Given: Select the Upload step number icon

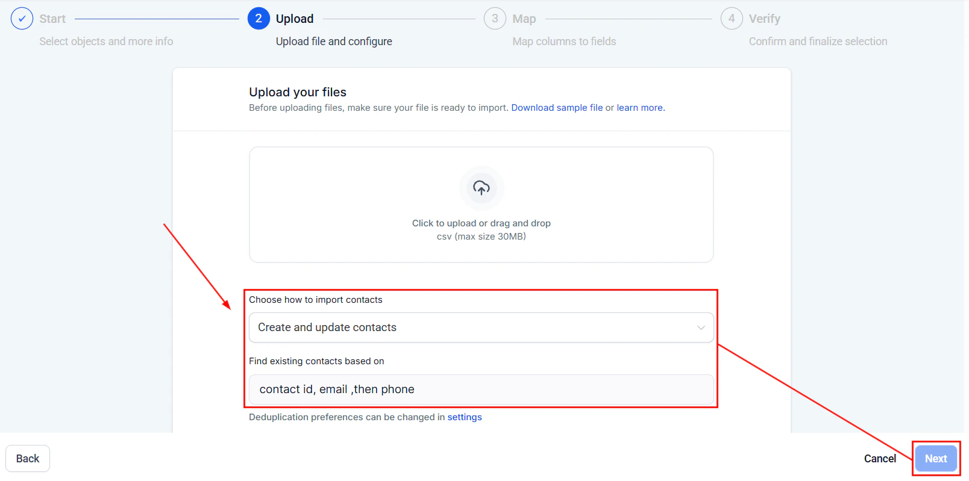Looking at the screenshot, I should 258,18.
